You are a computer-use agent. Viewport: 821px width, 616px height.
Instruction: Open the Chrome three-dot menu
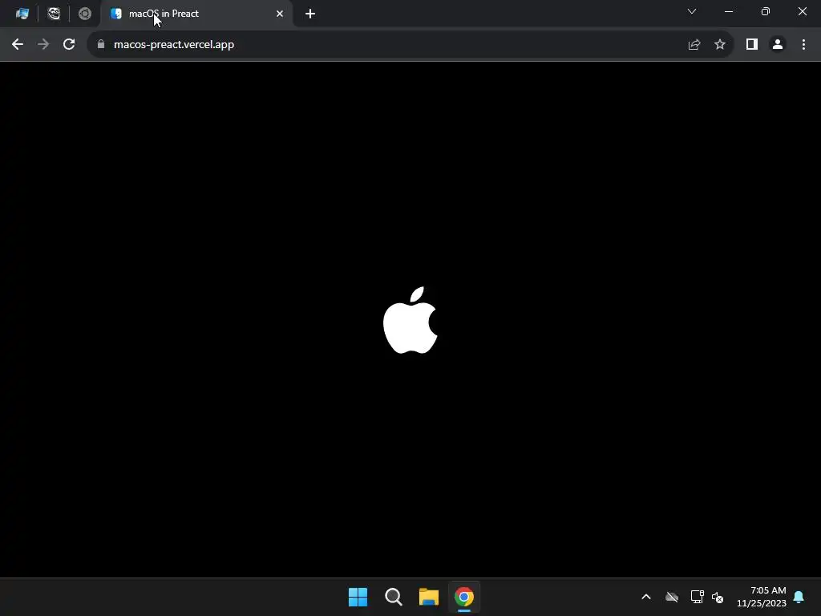[x=803, y=45]
